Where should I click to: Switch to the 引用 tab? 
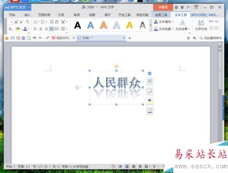(x=61, y=15)
